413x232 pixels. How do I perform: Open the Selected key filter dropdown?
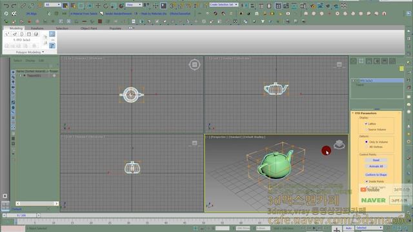point(368,227)
